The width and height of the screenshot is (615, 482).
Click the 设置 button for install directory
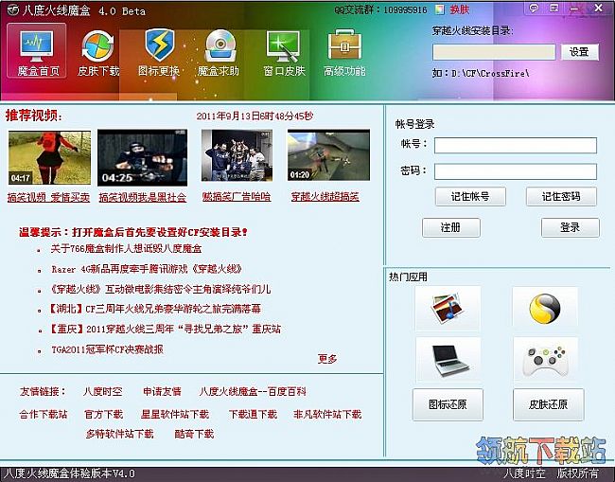point(579,52)
